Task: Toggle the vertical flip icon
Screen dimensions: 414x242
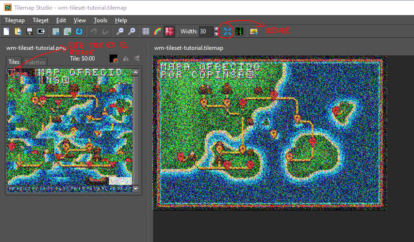Action: coord(136,58)
